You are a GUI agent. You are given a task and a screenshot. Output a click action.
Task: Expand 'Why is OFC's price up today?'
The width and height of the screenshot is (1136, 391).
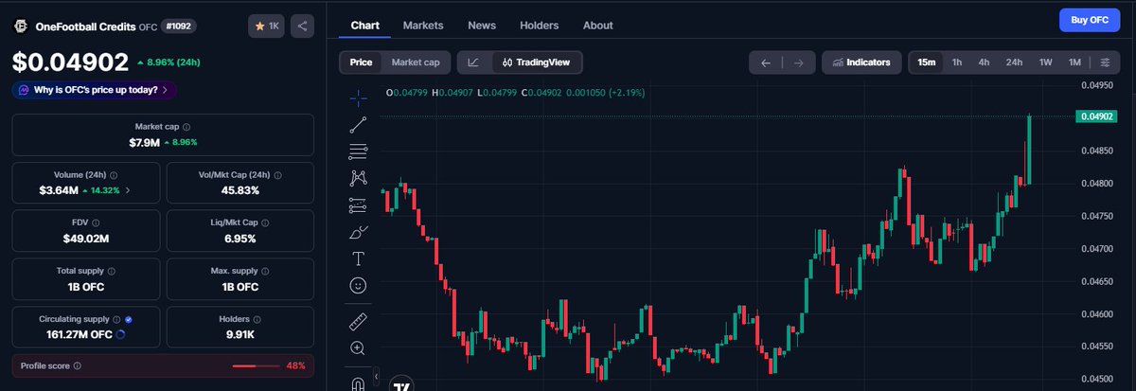click(x=95, y=90)
